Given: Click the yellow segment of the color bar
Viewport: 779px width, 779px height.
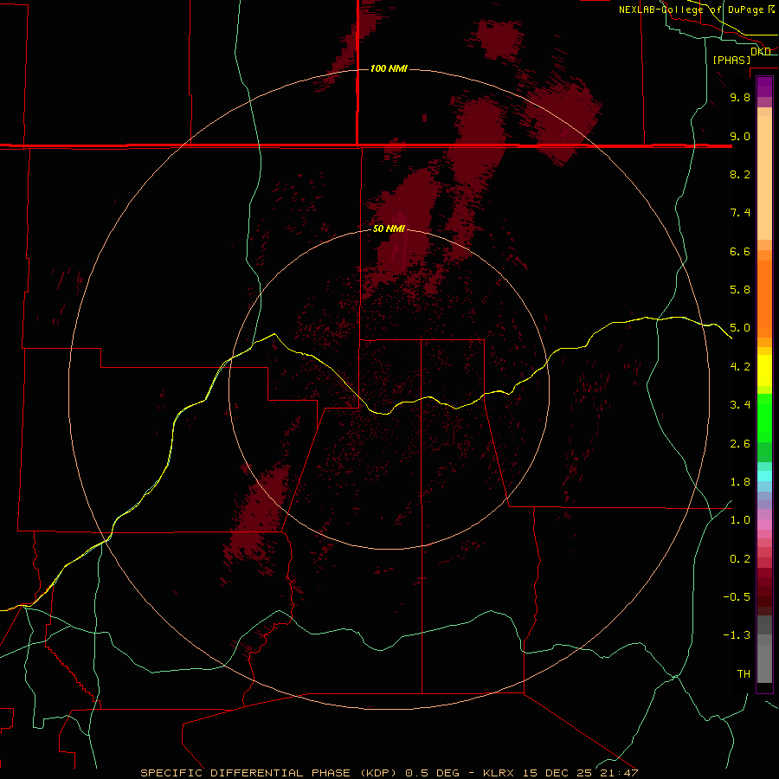Looking at the screenshot, I should 764,370.
